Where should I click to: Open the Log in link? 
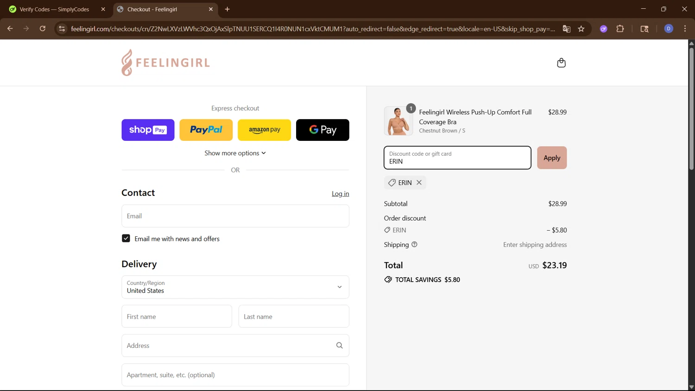pyautogui.click(x=340, y=194)
